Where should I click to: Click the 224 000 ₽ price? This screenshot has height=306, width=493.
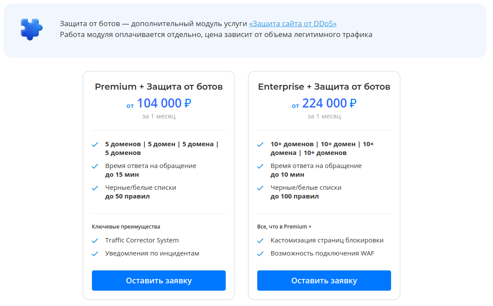(329, 104)
